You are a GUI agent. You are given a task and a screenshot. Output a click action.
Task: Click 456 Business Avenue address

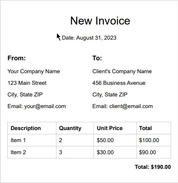[x=119, y=83]
